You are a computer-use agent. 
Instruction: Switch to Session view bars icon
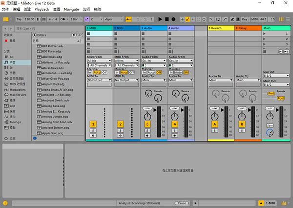pos(281,19)
